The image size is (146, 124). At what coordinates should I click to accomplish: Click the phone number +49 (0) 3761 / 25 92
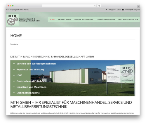click(114, 10)
